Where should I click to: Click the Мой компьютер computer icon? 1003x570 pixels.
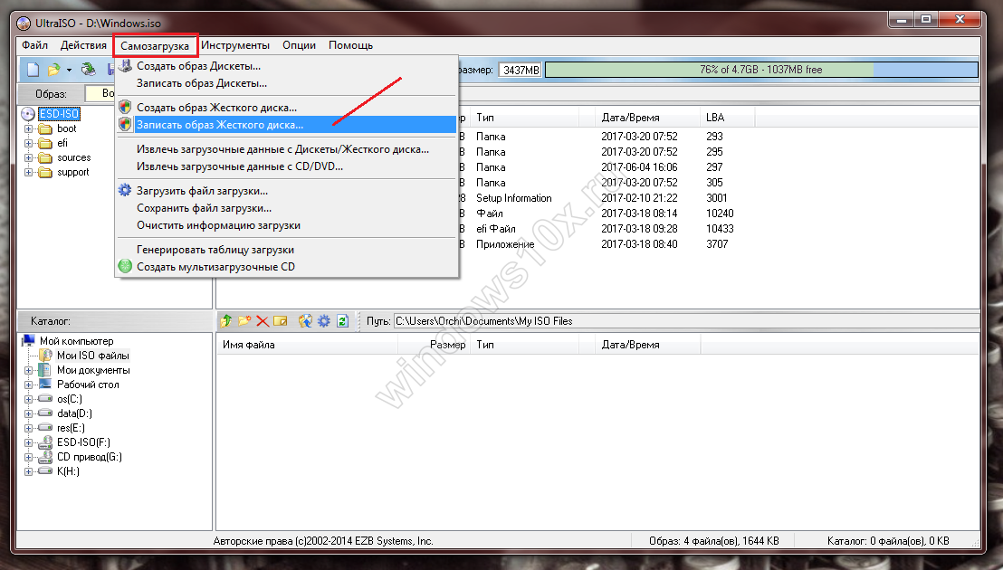click(28, 340)
